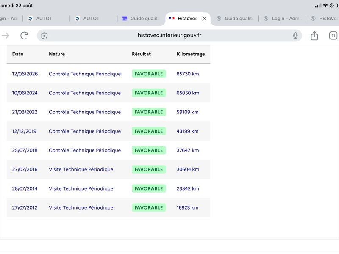Viewport: 339px width, 254px height.
Task: Click the FAVORABLE badge in the 10/06/2024 row
Action: pos(149,93)
